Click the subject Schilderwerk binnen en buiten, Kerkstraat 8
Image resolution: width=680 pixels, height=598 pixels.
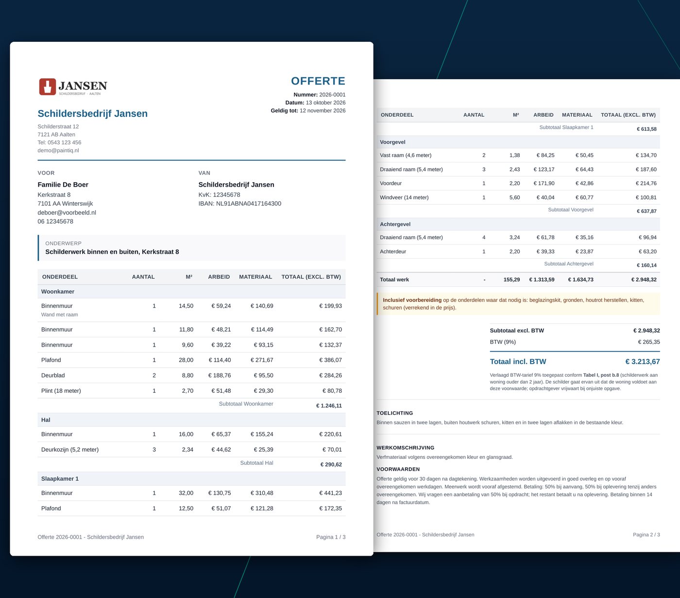point(112,252)
